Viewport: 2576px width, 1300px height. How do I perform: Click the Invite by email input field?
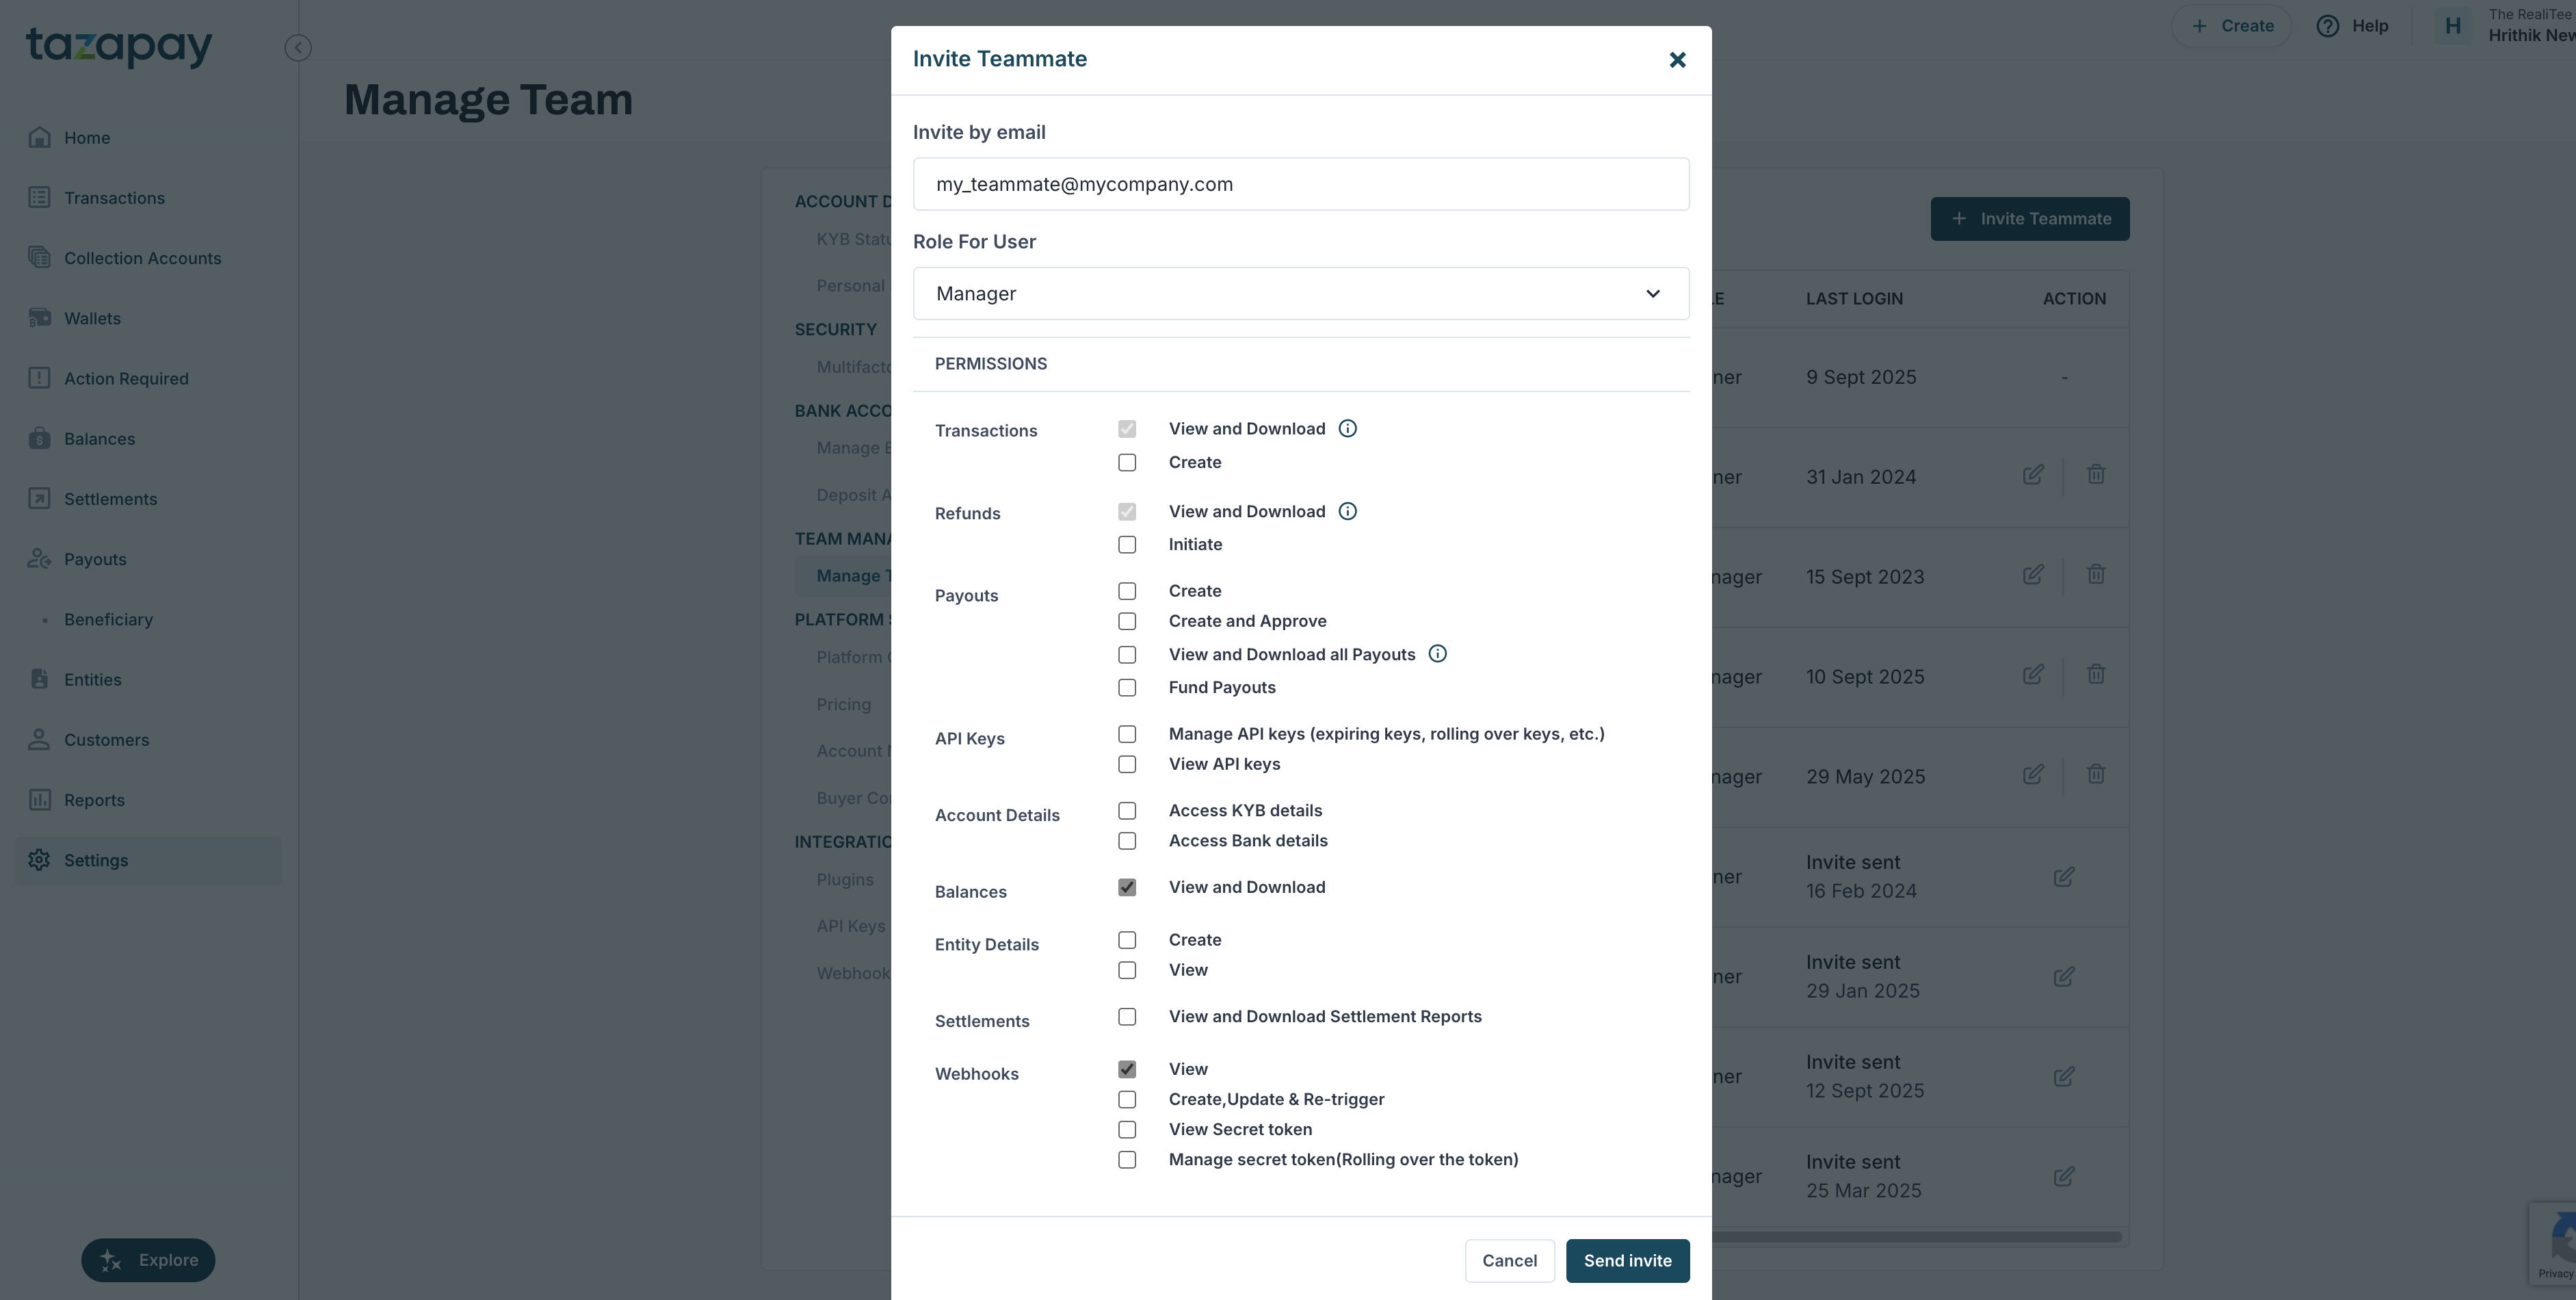1300,184
